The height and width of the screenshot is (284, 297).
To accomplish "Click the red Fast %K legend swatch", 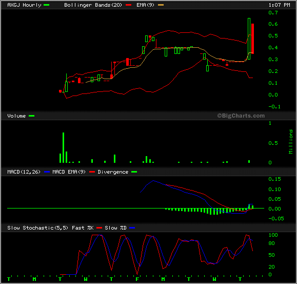I will 99,228.
